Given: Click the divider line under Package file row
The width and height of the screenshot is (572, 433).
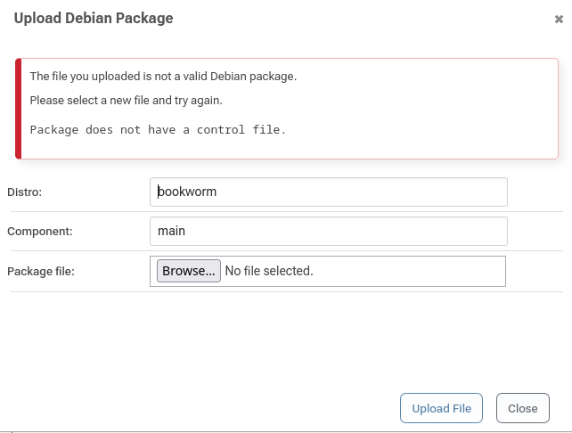Looking at the screenshot, I should (285, 291).
